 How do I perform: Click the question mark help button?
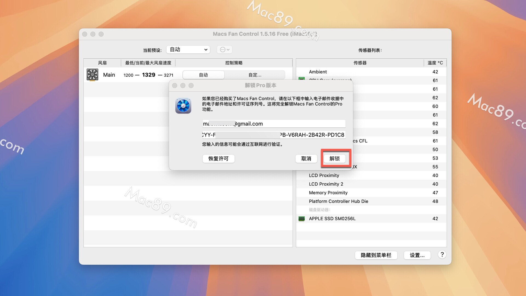click(442, 255)
